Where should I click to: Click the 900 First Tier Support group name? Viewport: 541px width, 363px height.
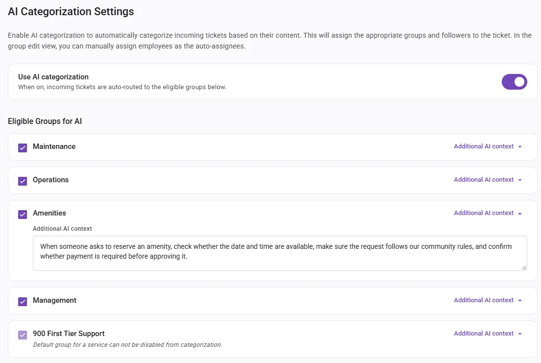[x=69, y=334]
